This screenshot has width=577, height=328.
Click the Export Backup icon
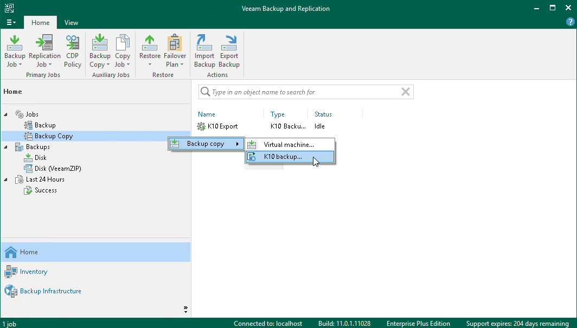click(229, 43)
